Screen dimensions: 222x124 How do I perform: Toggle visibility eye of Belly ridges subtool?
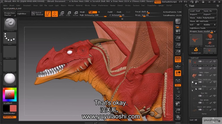click(215, 68)
